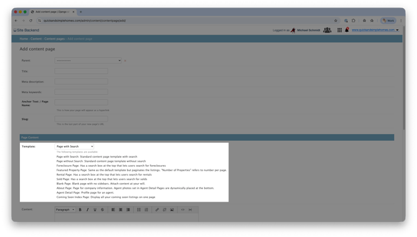Click the 'Sold Page' template description line
The image size is (417, 237).
click(x=101, y=179)
